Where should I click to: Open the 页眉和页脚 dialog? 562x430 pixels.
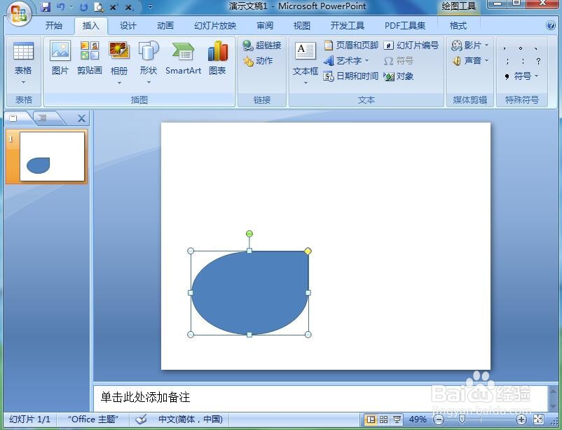click(x=351, y=45)
